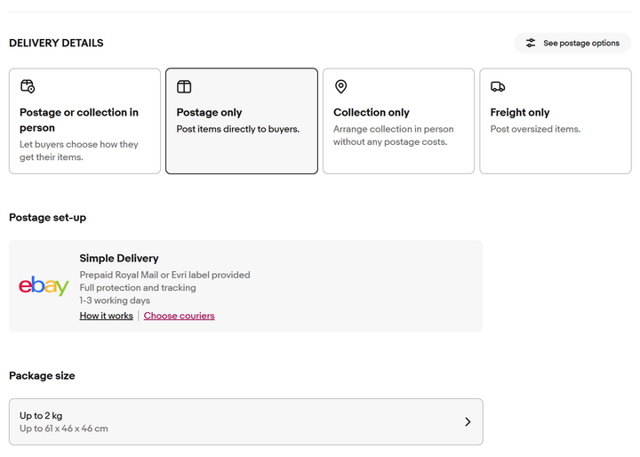The image size is (640, 457).
Task: Open the How it works link
Action: pyautogui.click(x=106, y=316)
